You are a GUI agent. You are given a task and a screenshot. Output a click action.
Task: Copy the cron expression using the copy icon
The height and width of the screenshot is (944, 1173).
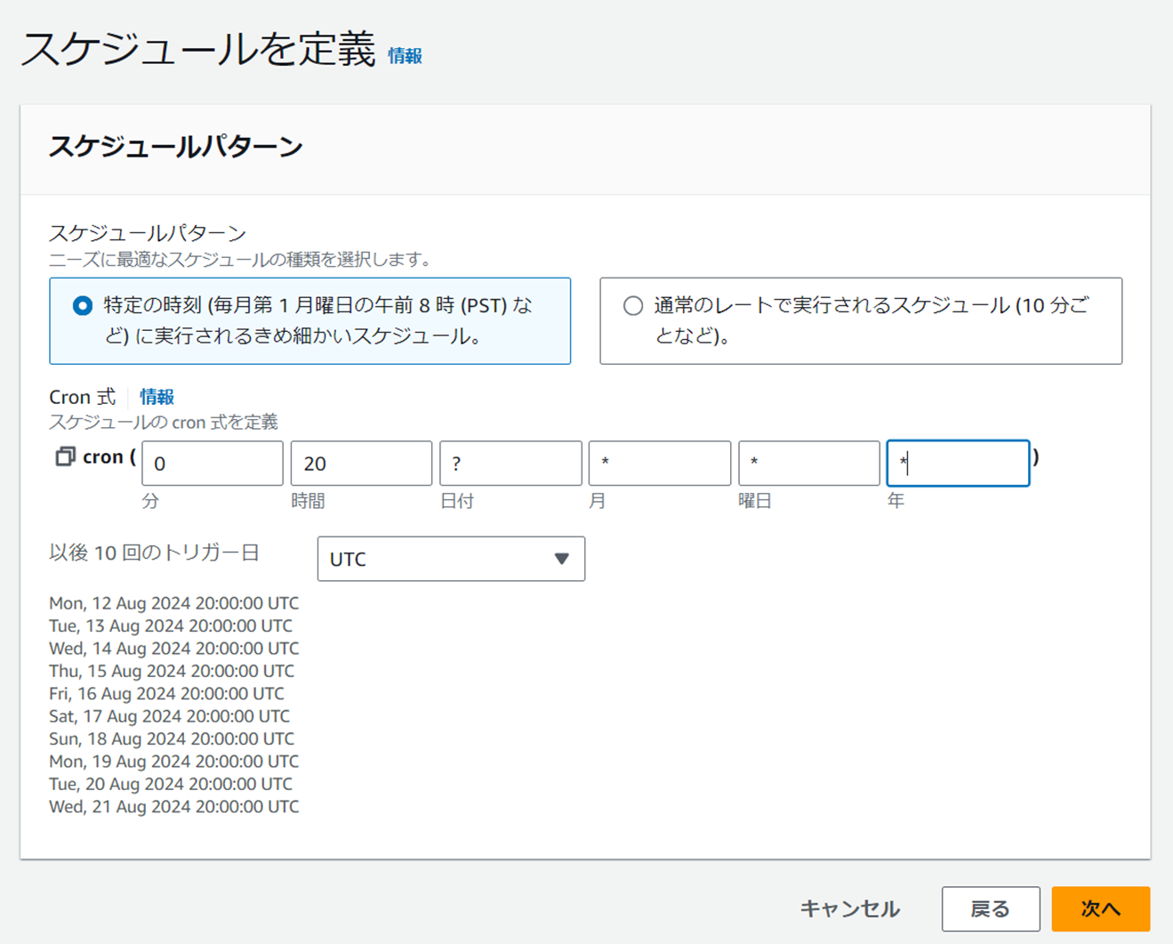click(x=64, y=457)
